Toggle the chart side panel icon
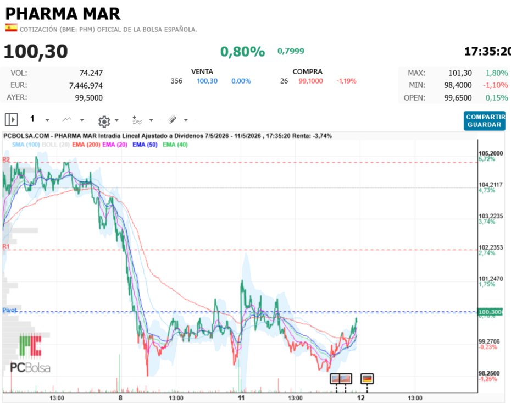 [12, 119]
